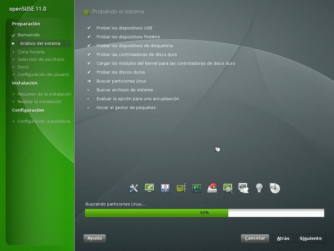This screenshot has width=334, height=251.
Task: Click the openSUSE 11.0 title
Action: pos(28,9)
